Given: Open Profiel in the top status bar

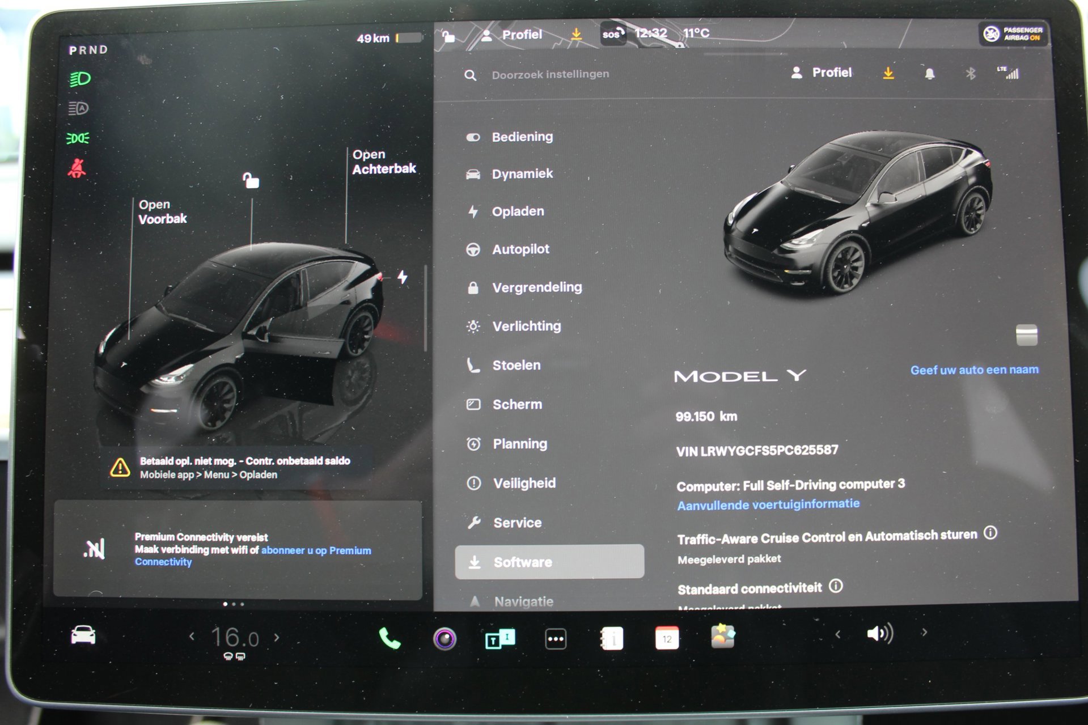Looking at the screenshot, I should coord(511,35).
